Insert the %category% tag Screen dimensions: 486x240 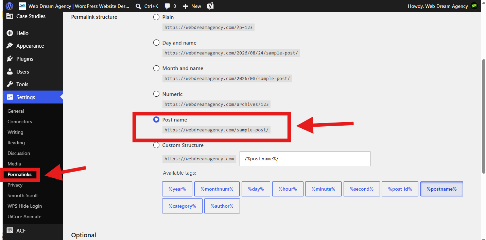point(182,206)
